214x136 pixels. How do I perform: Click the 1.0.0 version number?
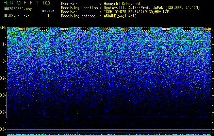(x=46, y=3)
